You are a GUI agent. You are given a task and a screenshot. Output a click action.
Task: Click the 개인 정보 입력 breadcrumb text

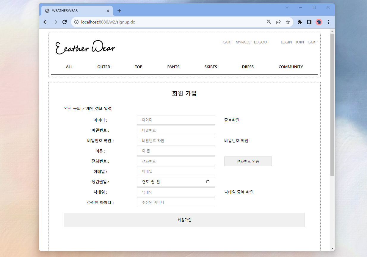99,109
